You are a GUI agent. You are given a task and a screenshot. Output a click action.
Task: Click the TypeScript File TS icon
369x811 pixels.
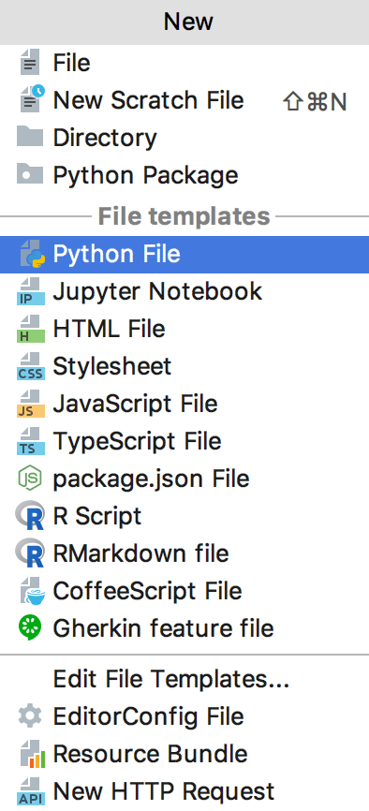(31, 441)
